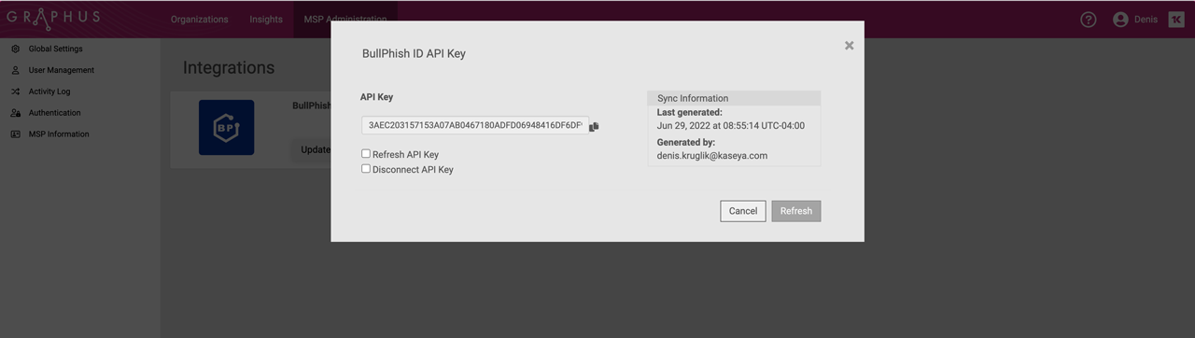Switch to the Insights tab
Image resolution: width=1195 pixels, height=338 pixels.
click(x=266, y=20)
